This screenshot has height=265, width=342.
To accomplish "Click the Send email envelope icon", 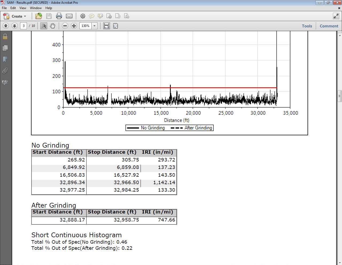I will coord(69,16).
